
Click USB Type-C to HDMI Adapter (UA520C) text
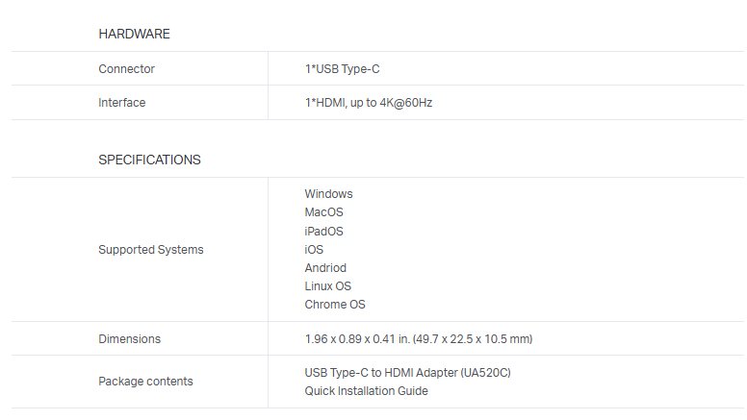pos(407,372)
